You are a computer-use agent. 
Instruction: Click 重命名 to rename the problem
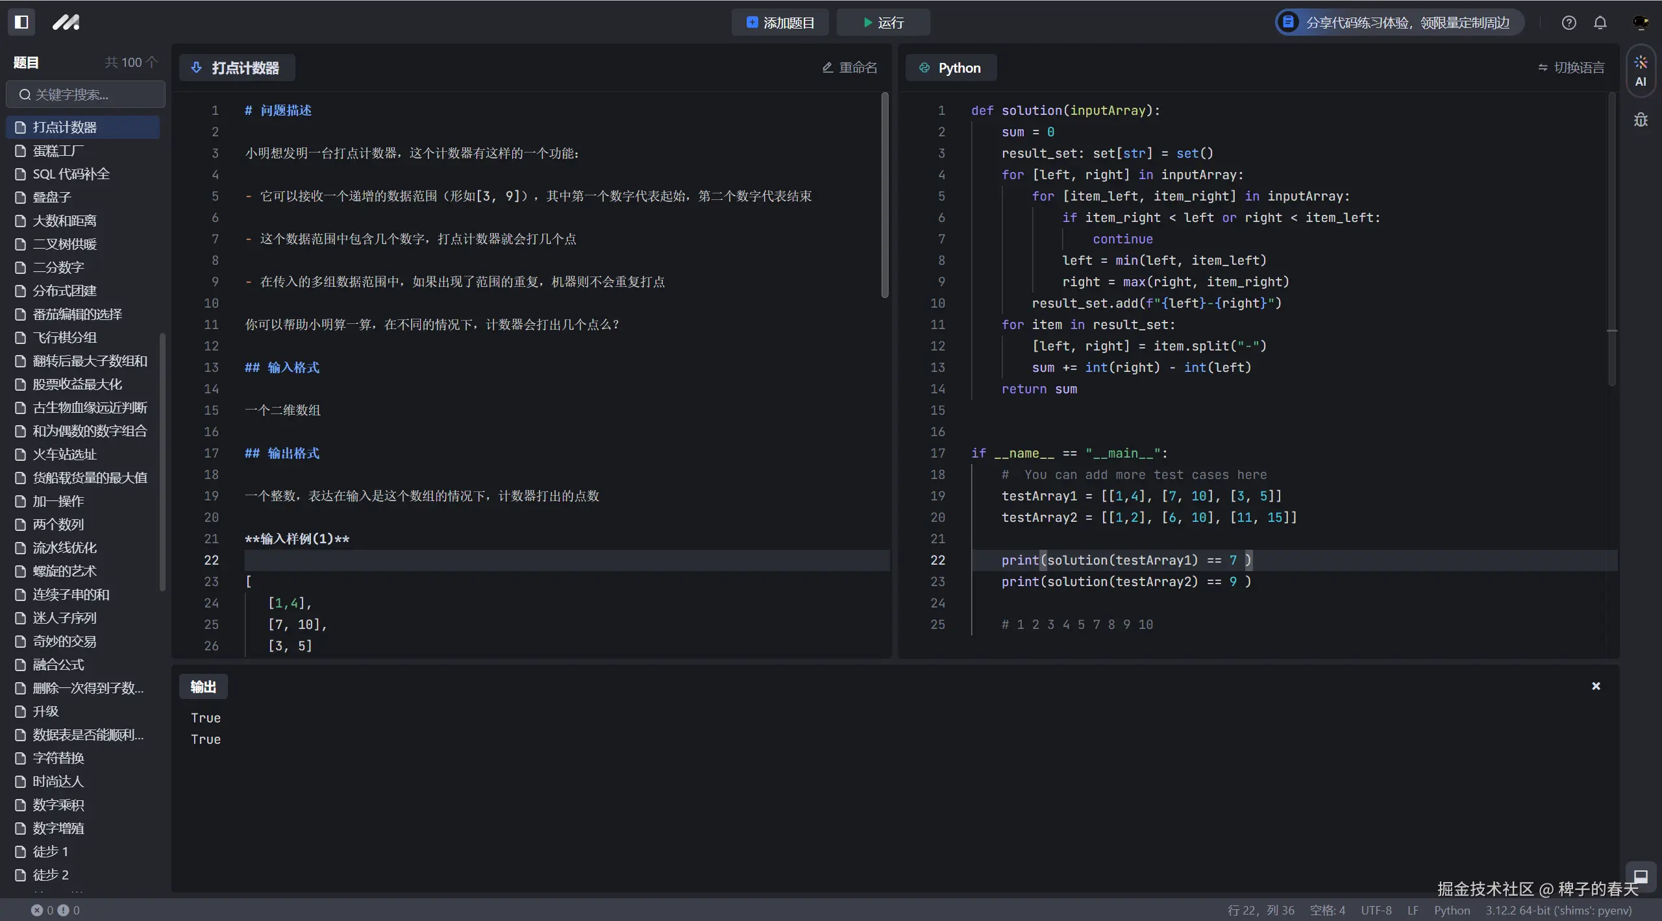tap(849, 68)
